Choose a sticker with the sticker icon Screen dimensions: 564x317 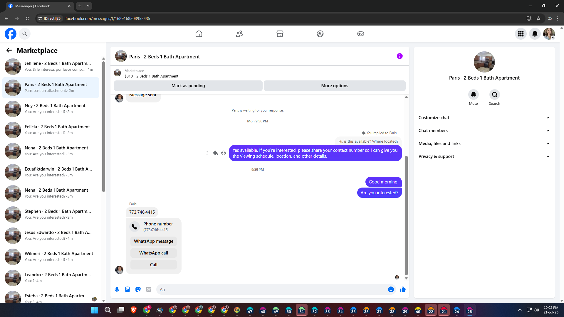138,289
